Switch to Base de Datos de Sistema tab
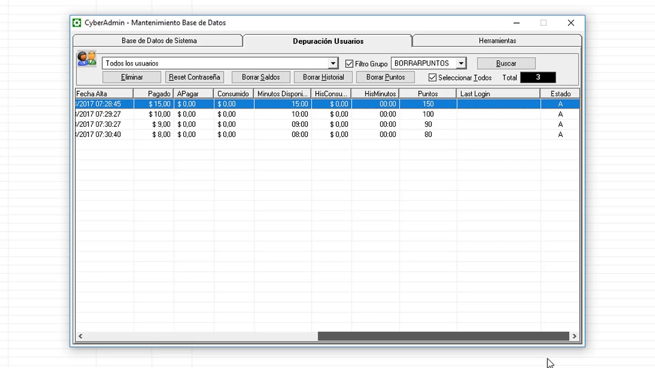The height and width of the screenshot is (368, 655). [x=159, y=41]
